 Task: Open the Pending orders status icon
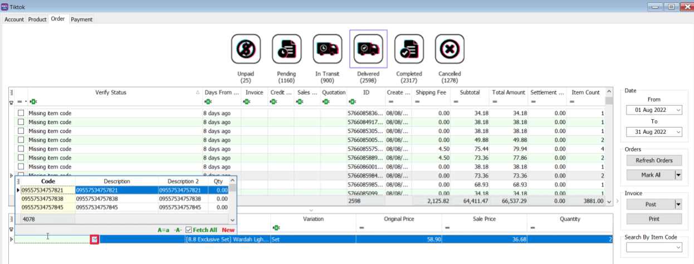286,49
